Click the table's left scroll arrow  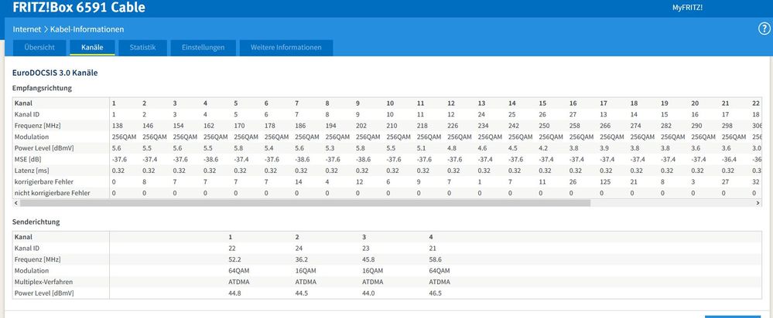tap(16, 202)
